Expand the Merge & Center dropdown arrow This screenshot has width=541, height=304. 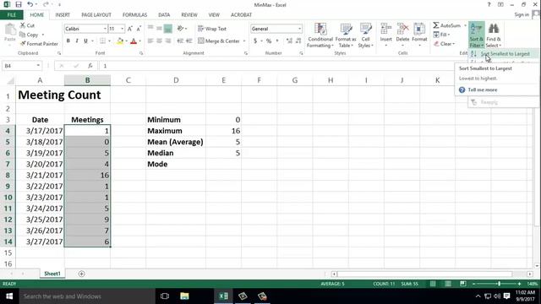click(x=244, y=41)
